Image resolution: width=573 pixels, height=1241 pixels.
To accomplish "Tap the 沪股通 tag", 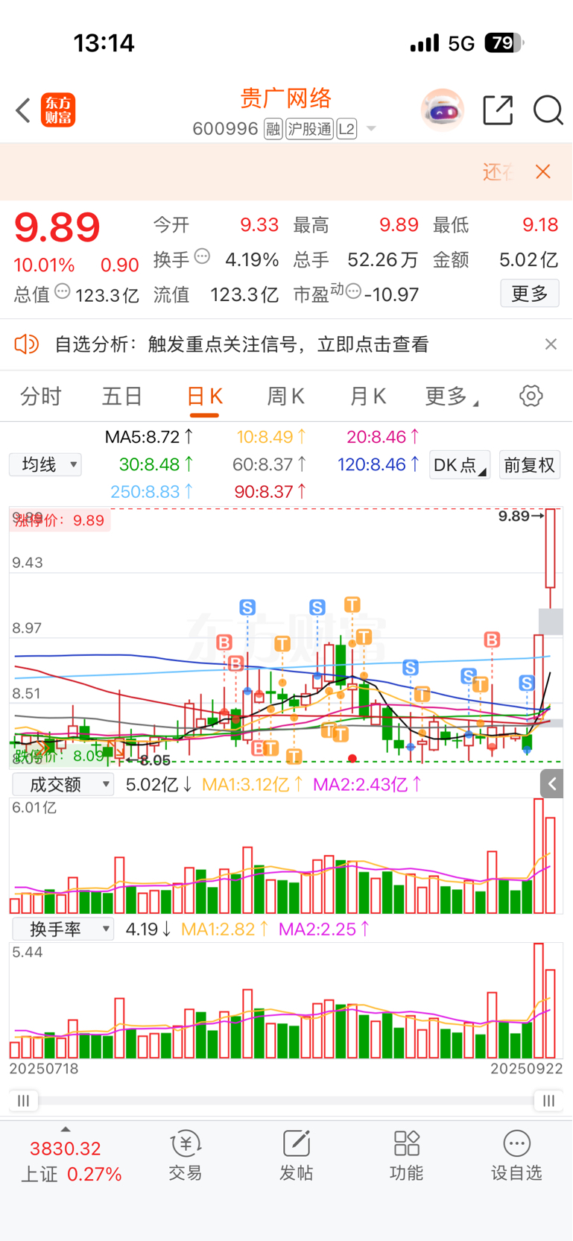I will [309, 129].
